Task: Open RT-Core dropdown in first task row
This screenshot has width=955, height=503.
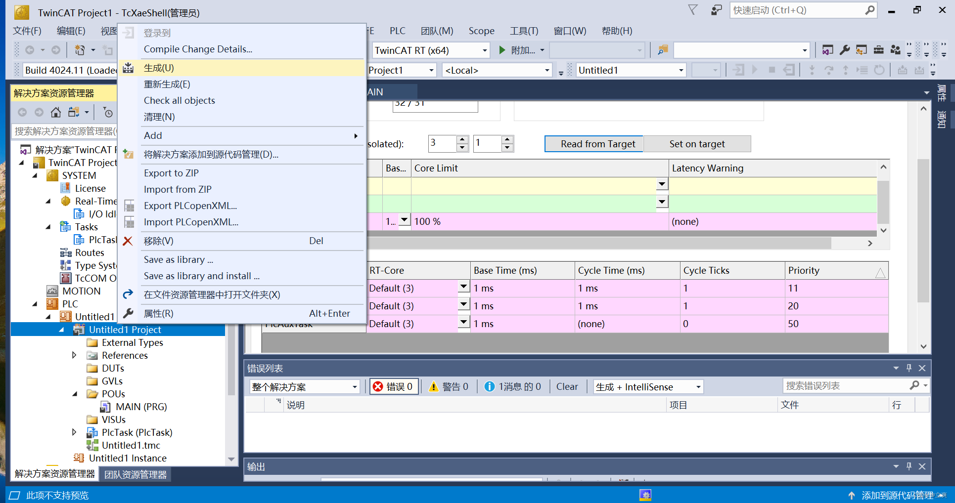Action: click(463, 287)
